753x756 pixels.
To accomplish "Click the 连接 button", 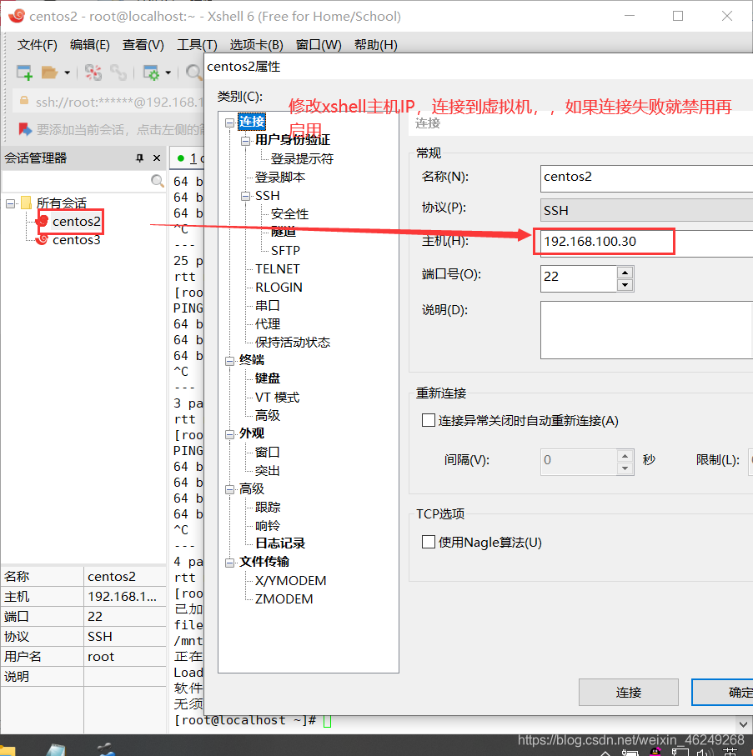I will tap(629, 693).
